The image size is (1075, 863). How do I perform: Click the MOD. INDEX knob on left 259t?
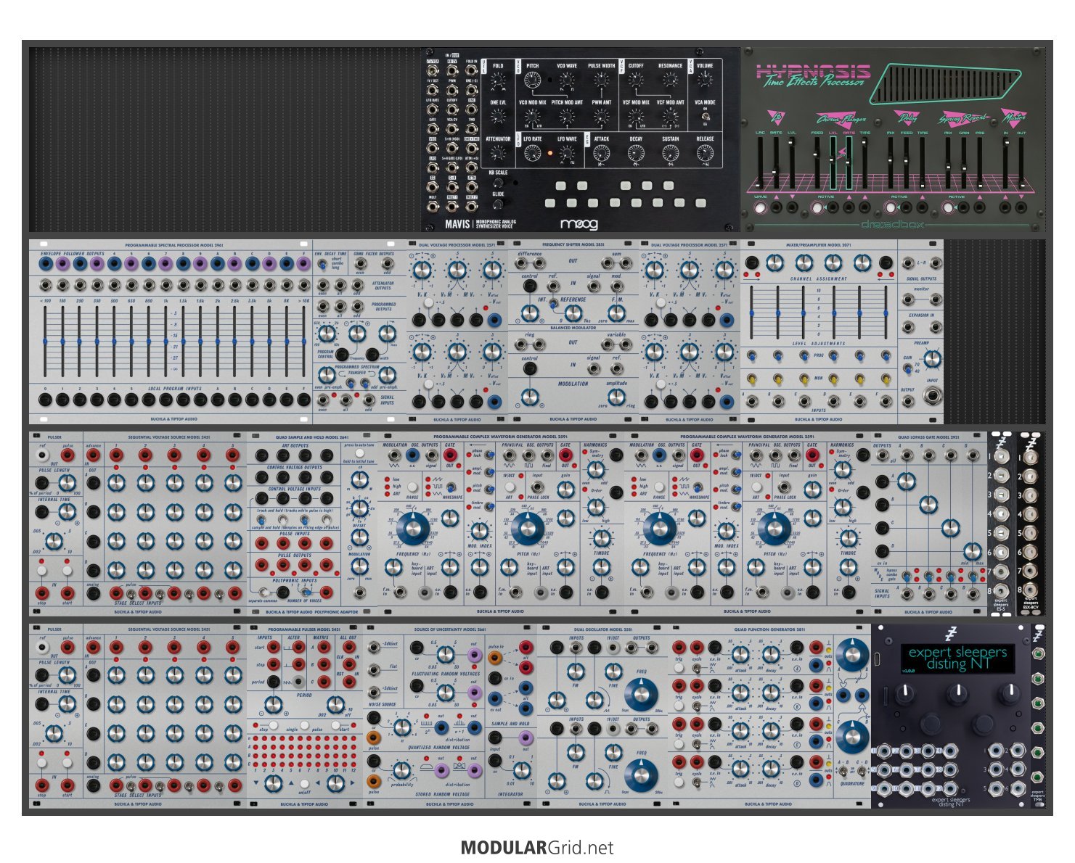pyautogui.click(x=480, y=530)
